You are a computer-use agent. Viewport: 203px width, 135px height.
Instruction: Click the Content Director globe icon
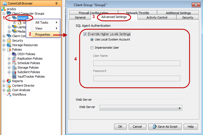coord(9,85)
